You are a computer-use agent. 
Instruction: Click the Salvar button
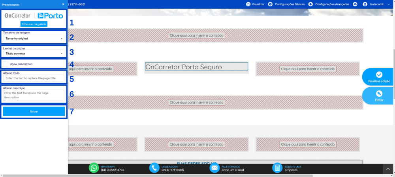coord(34,111)
